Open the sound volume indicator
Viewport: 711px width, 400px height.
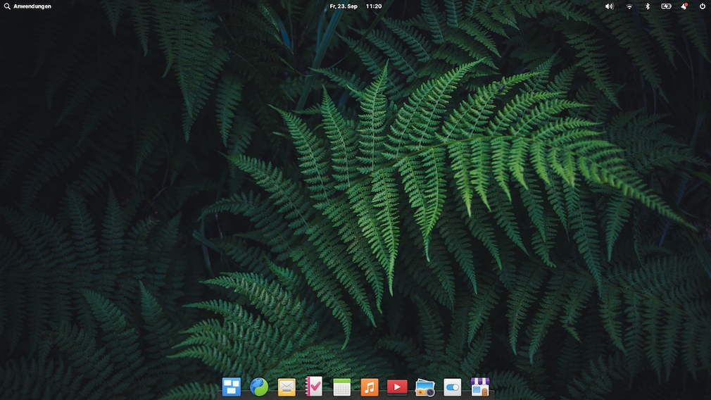pyautogui.click(x=609, y=6)
